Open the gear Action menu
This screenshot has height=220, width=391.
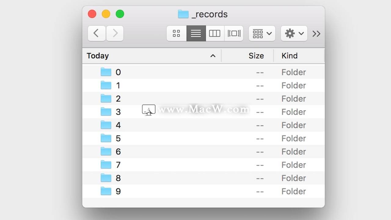pos(294,33)
